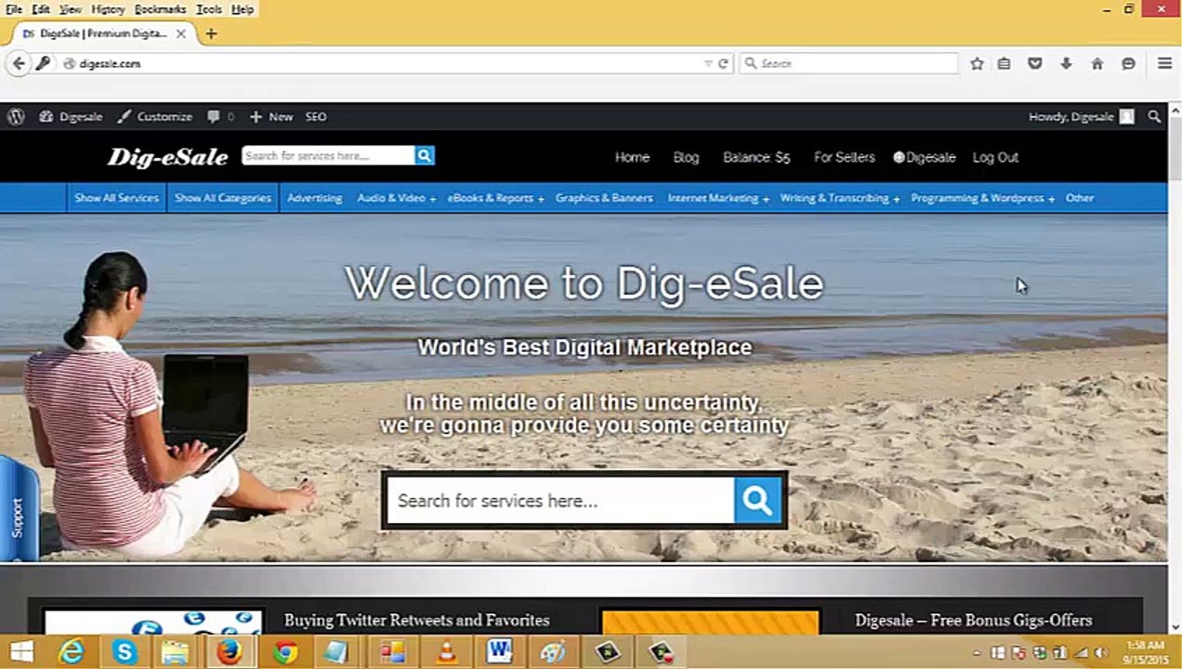Open the Paint palette icon in taskbar
The height and width of the screenshot is (669, 1182).
(x=553, y=651)
